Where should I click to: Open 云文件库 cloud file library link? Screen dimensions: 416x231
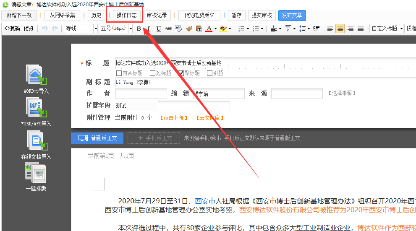pos(210,118)
